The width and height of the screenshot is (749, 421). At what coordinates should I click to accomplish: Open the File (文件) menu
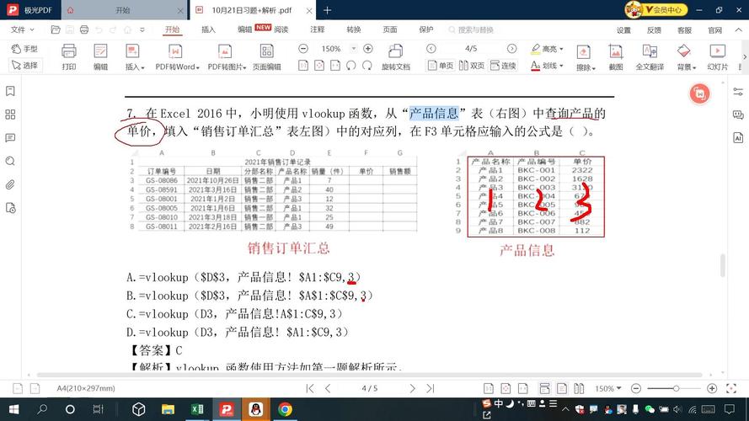[x=22, y=29]
